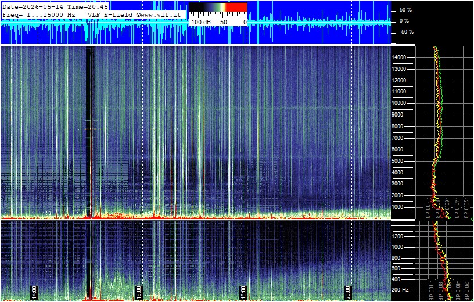Click the '-50 %' amplitude label

pyautogui.click(x=406, y=32)
